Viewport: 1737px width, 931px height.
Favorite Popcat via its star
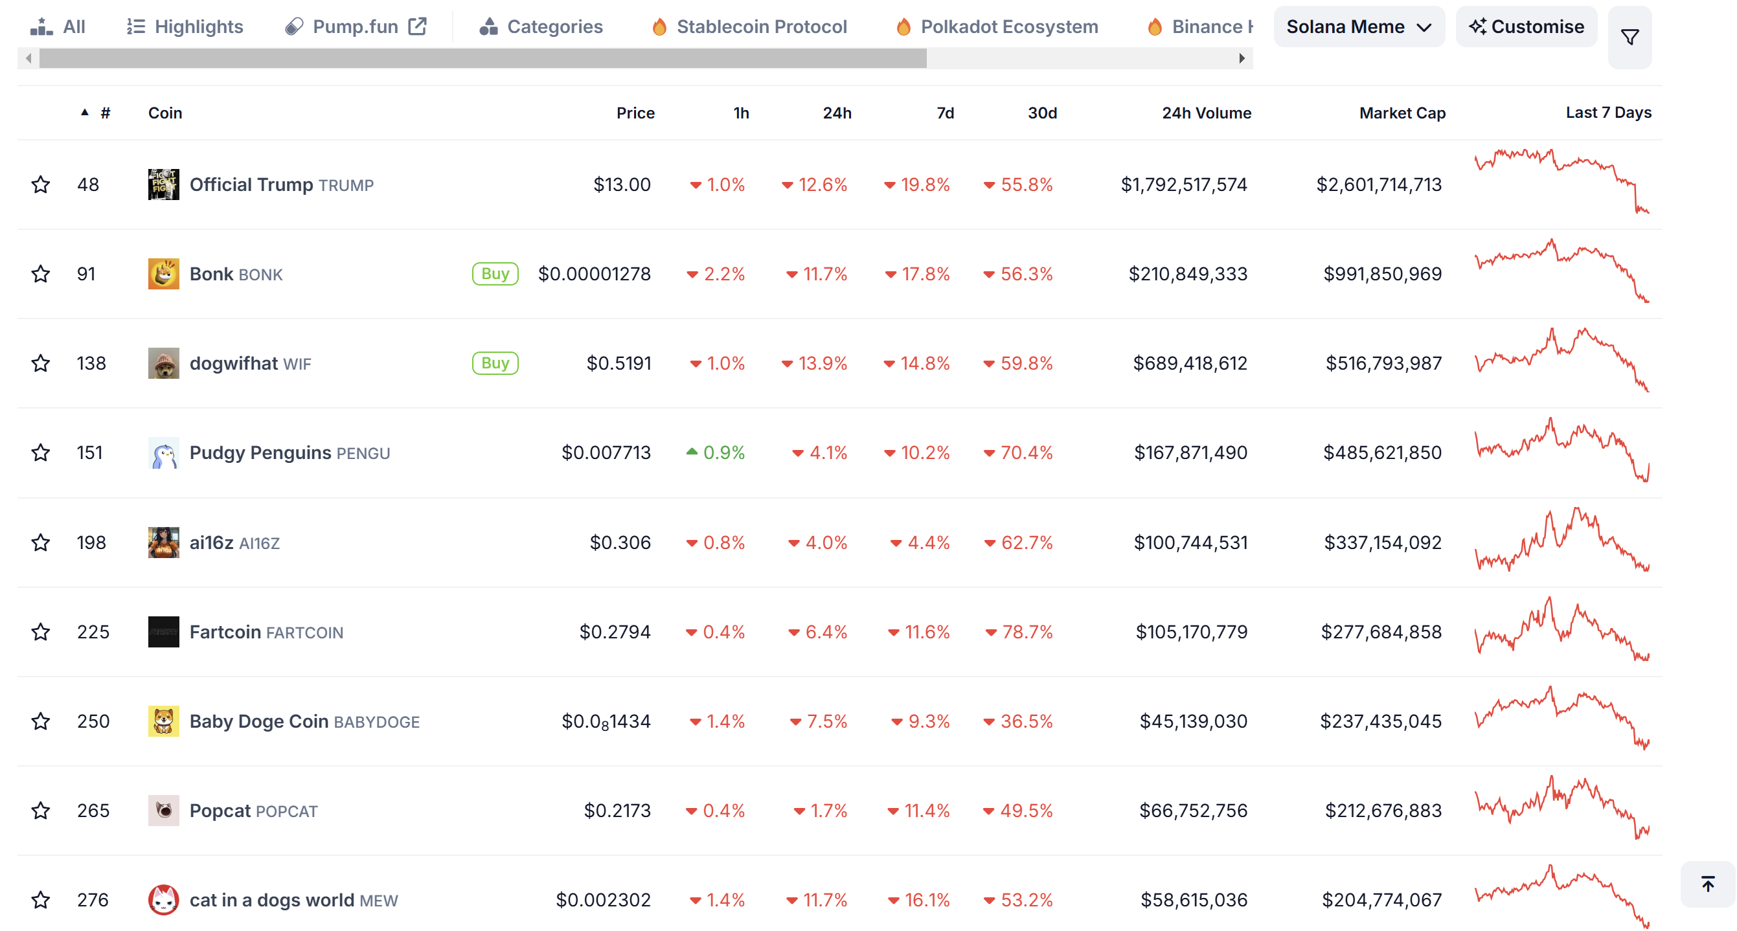pyautogui.click(x=40, y=811)
